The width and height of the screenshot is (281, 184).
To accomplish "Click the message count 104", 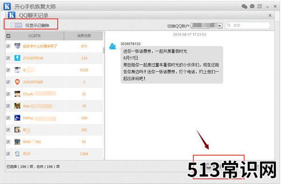I will point(84,118).
